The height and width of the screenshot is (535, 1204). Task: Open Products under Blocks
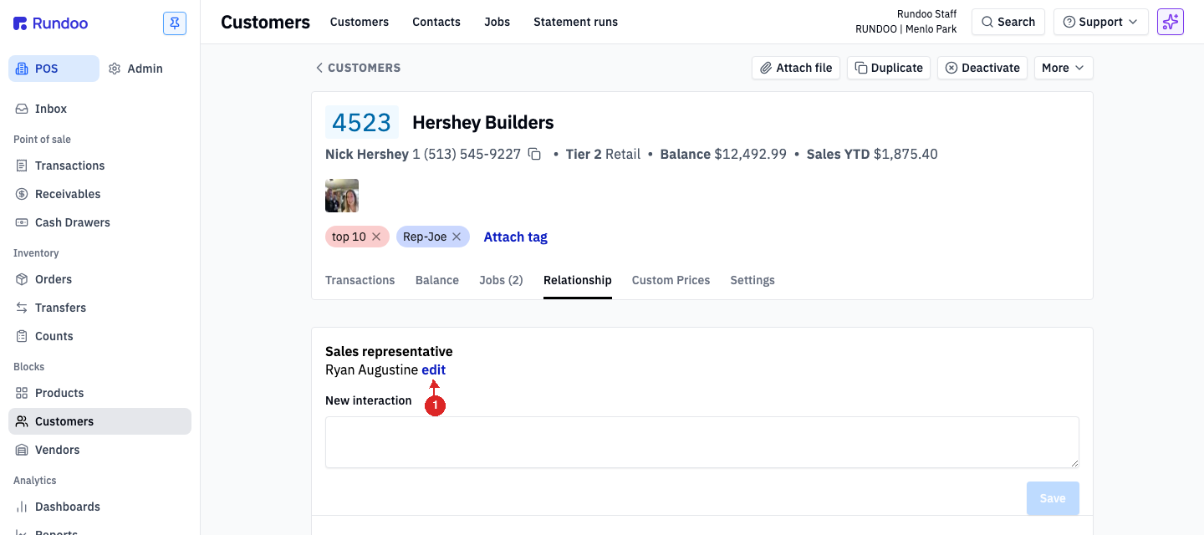pos(99,393)
